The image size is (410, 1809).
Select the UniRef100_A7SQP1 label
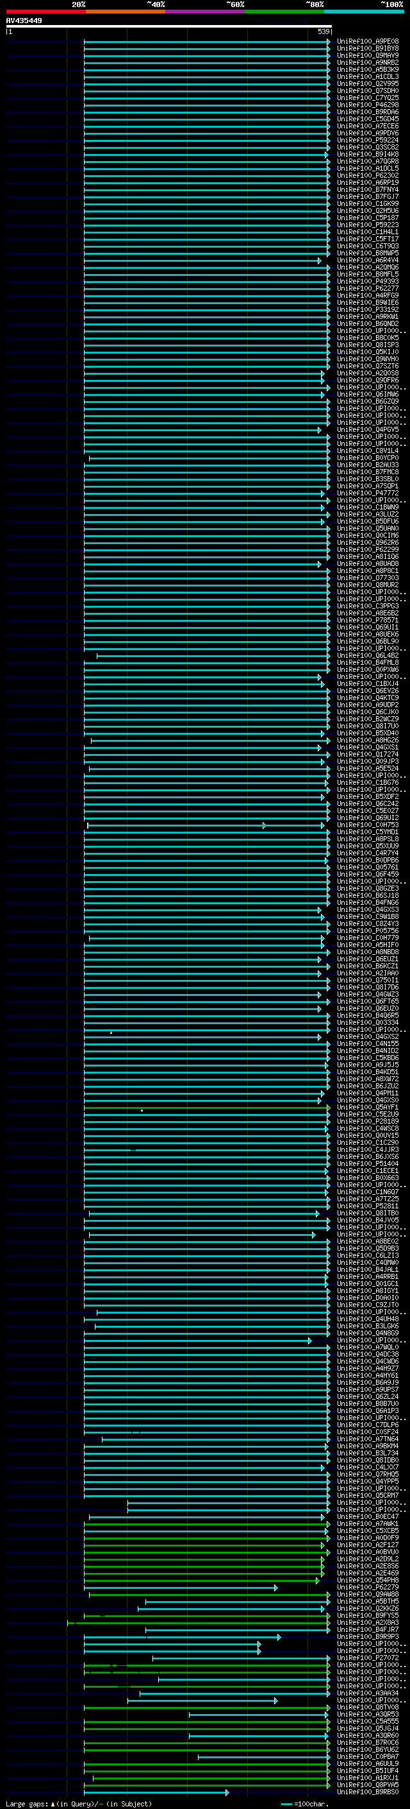[367, 486]
